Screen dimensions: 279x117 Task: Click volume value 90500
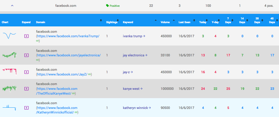point(165,108)
